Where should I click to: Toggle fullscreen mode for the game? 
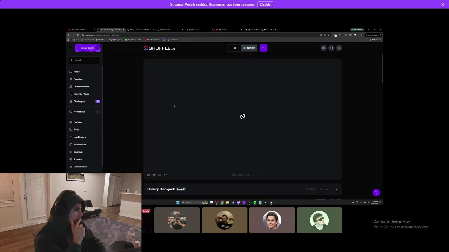pos(148,175)
